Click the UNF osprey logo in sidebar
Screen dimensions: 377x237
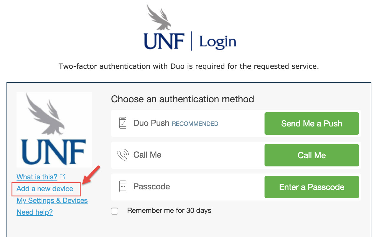[x=54, y=130]
